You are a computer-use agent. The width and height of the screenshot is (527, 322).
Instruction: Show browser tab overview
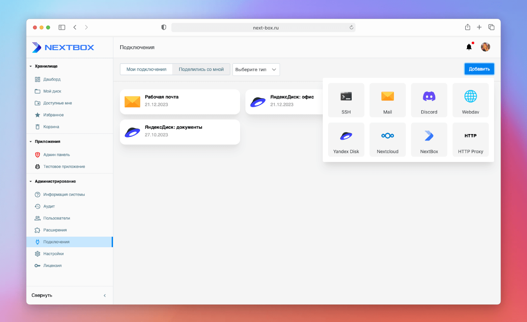tap(491, 27)
